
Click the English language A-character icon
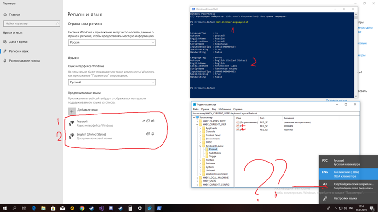point(71,136)
